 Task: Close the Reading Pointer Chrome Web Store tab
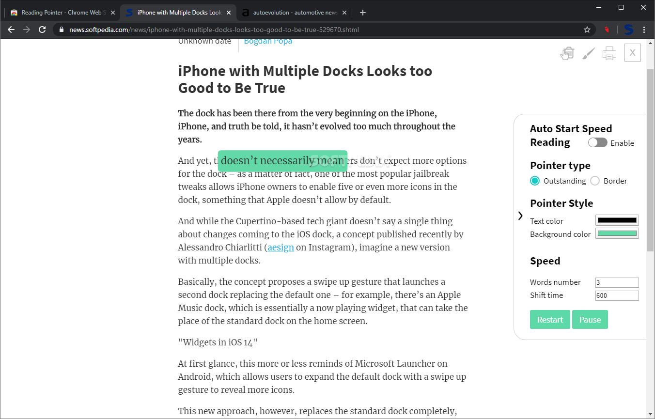pos(113,13)
